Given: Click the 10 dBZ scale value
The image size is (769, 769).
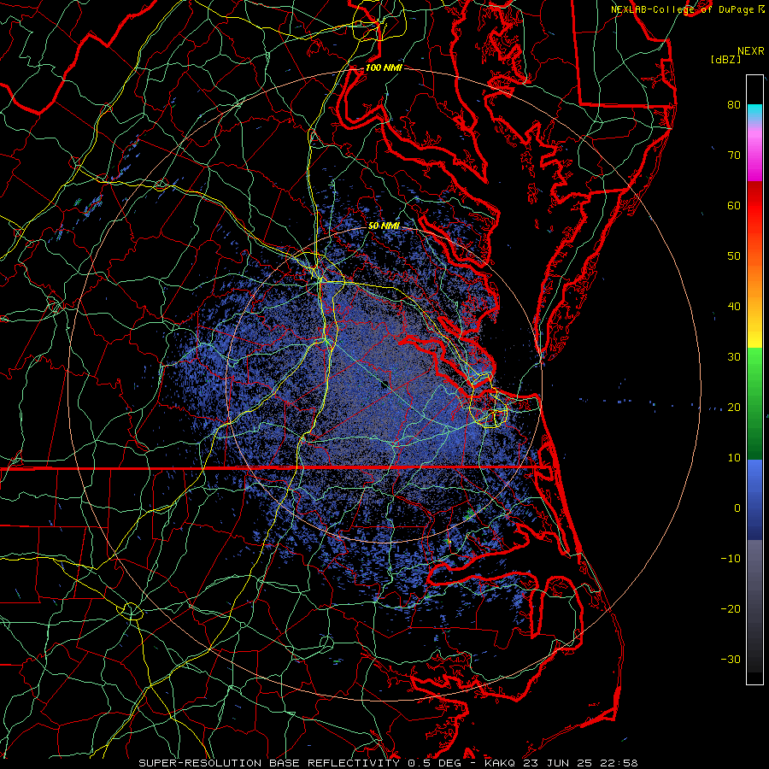Looking at the screenshot, I should 734,458.
